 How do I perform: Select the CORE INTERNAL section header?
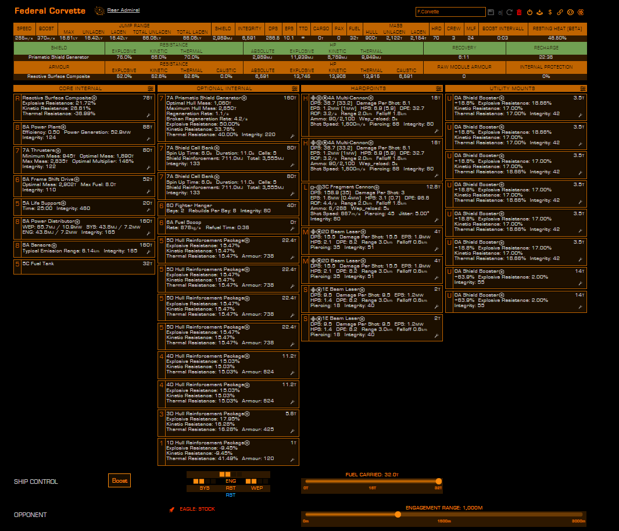click(x=81, y=88)
